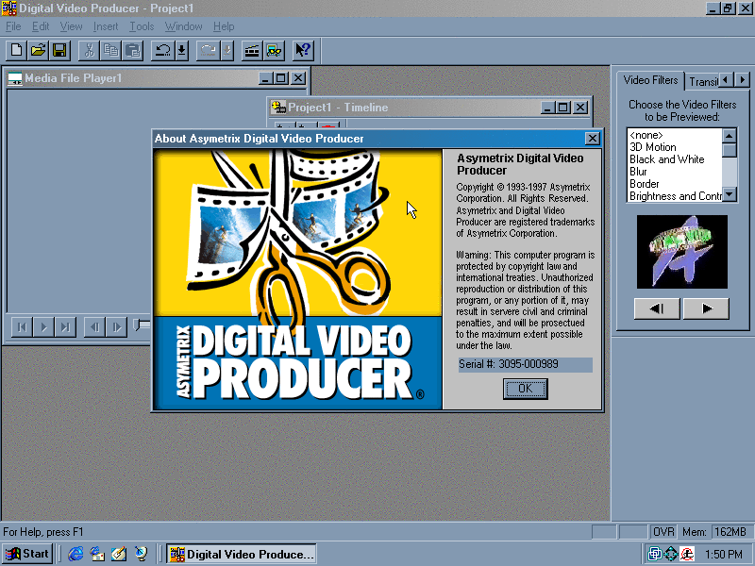This screenshot has height=566, width=755.
Task: Maximize the Media File Player1 window
Action: (281, 78)
